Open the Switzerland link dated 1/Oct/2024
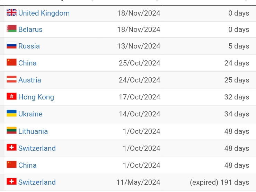 [37, 148]
